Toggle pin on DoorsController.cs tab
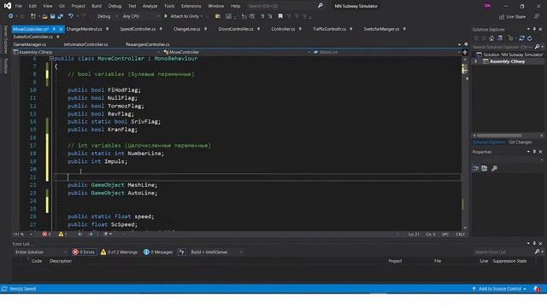Image resolution: width=547 pixels, height=307 pixels. [x=258, y=29]
